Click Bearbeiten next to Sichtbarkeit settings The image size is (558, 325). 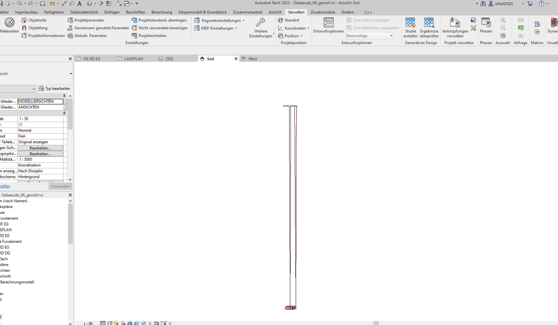40,148
